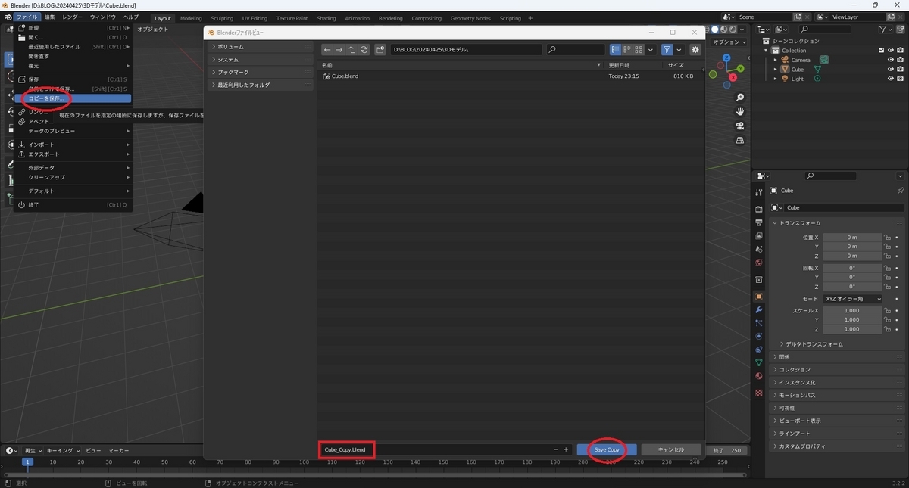The width and height of the screenshot is (909, 488).
Task: Switch to vertical list display mode
Action: (616, 50)
